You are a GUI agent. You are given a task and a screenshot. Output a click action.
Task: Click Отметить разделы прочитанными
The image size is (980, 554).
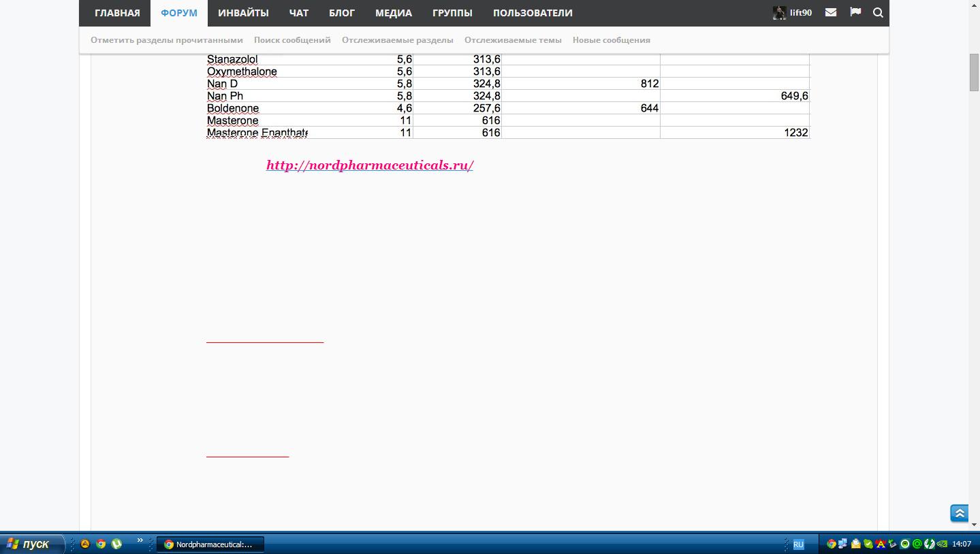[x=167, y=40]
